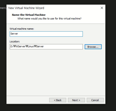
Task: Click the Location path field
Action: [46, 47]
